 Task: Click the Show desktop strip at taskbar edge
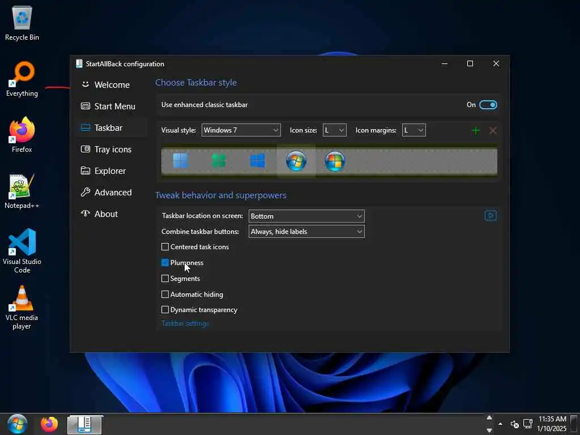574,424
